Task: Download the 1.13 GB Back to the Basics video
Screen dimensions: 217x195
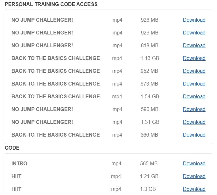Action: pos(194,58)
